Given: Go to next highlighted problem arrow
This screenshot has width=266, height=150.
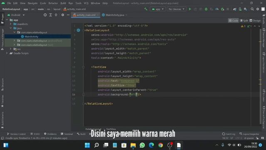Looking at the screenshot, I should point(259,26).
